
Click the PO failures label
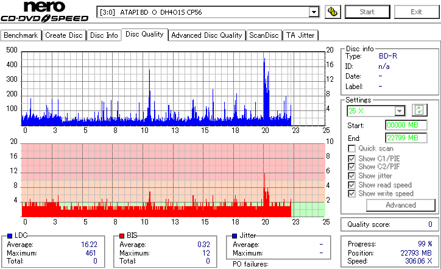pyautogui.click(x=250, y=264)
